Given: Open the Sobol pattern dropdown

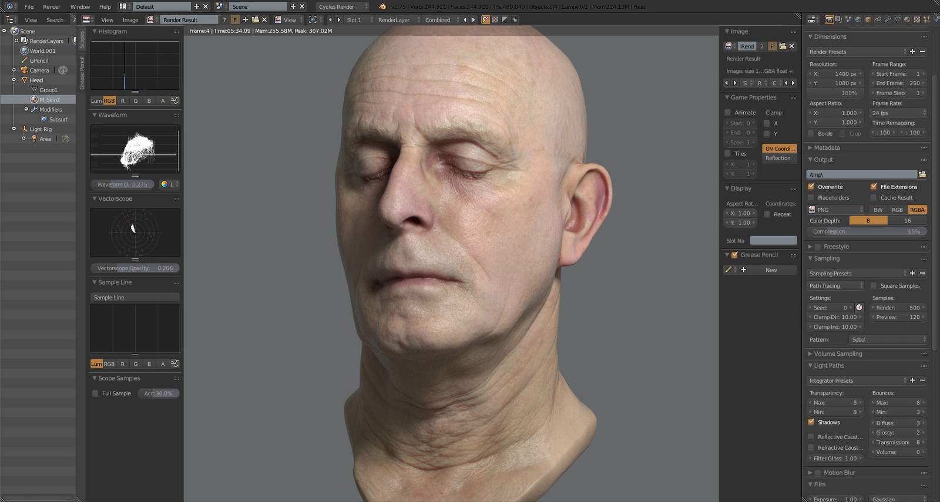Looking at the screenshot, I should coord(888,339).
